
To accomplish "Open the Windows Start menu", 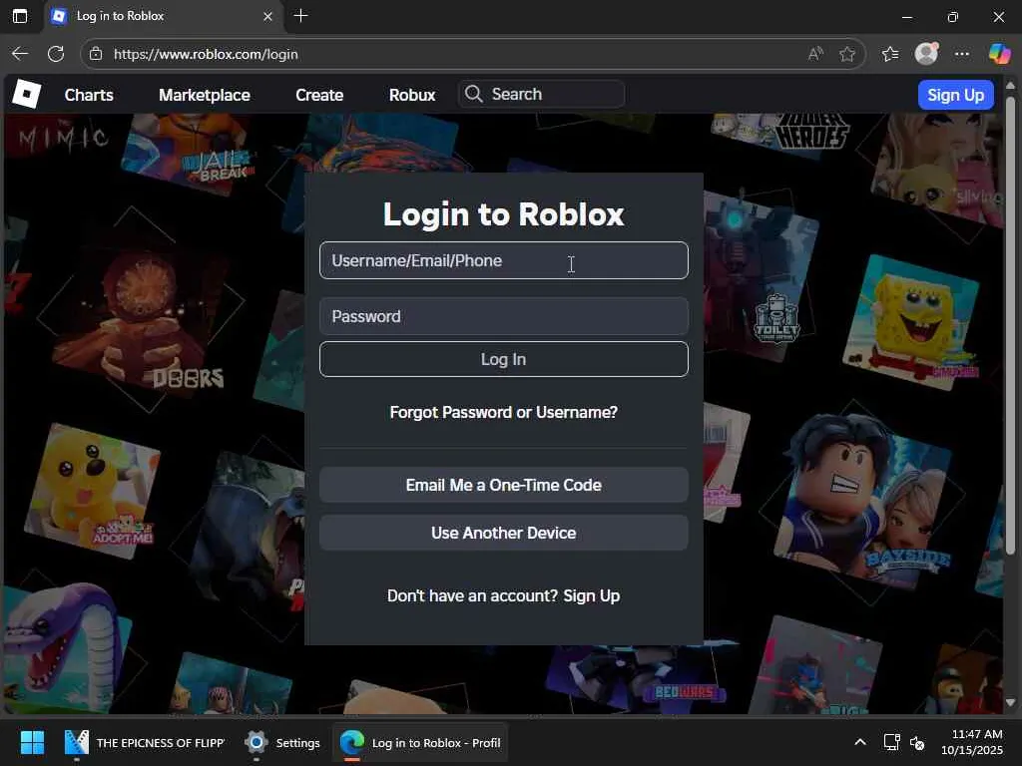I will point(32,742).
